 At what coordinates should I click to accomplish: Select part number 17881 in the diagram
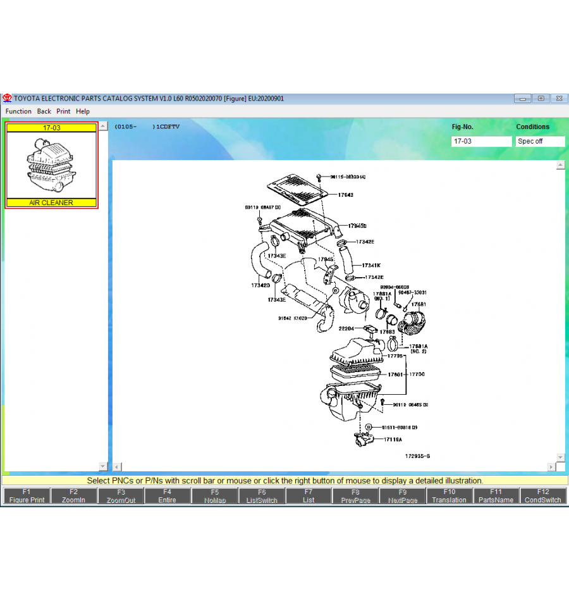[419, 304]
